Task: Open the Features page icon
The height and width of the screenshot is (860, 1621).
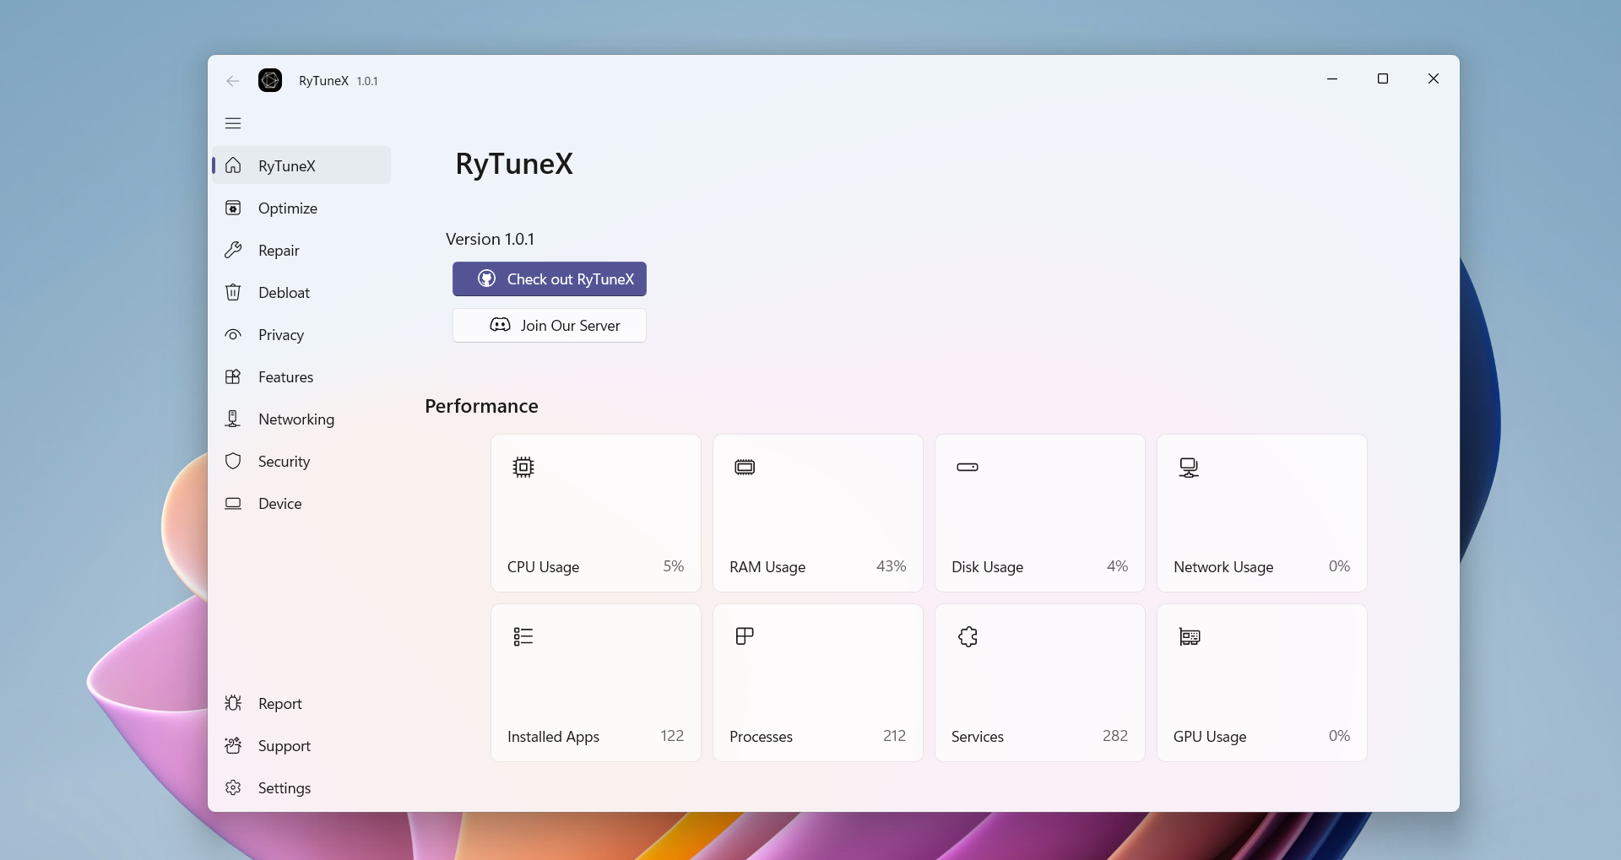Action: pos(233,377)
